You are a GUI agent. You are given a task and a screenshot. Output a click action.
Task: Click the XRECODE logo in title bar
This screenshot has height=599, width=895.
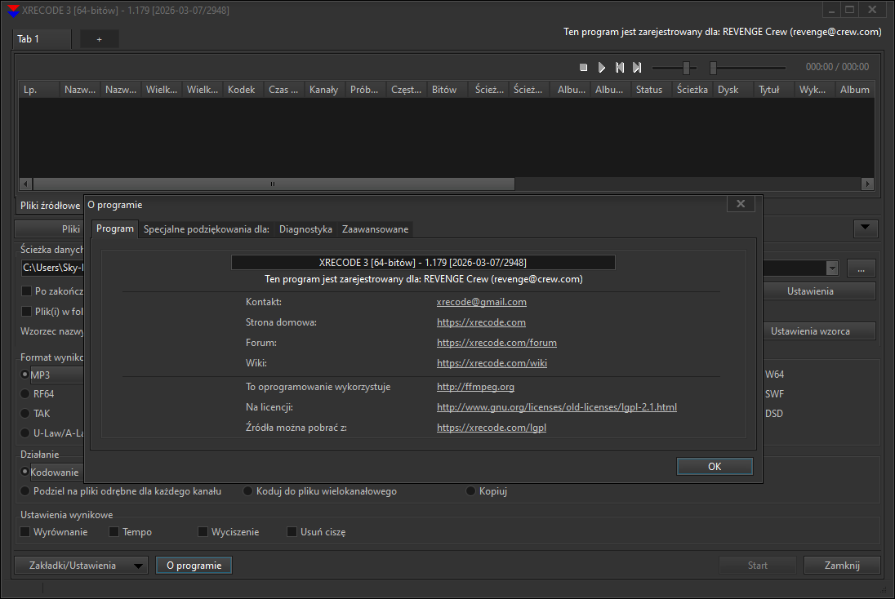[12, 11]
